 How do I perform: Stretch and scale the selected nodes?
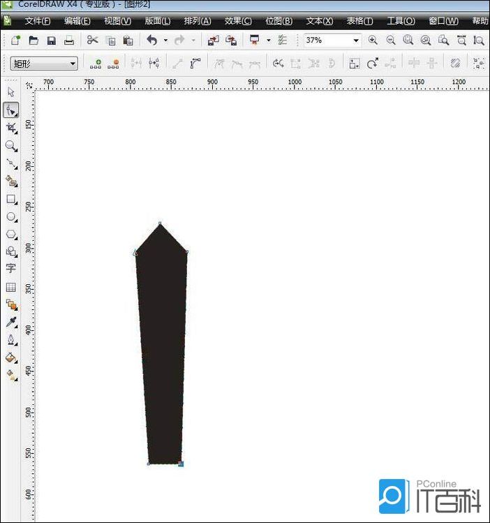(x=355, y=63)
